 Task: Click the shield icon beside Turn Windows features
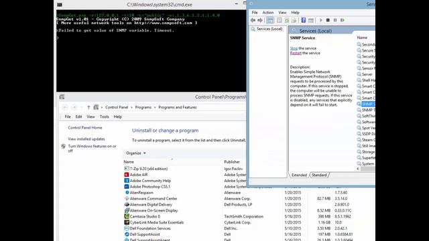point(64,147)
